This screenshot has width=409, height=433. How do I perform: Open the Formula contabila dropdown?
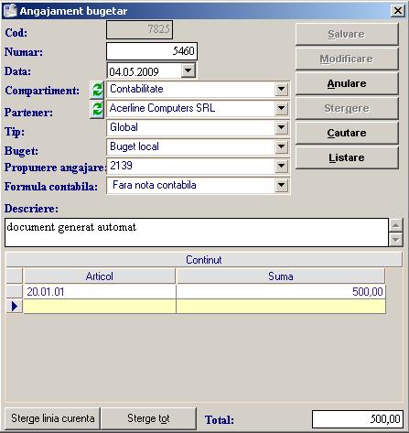[x=281, y=185]
